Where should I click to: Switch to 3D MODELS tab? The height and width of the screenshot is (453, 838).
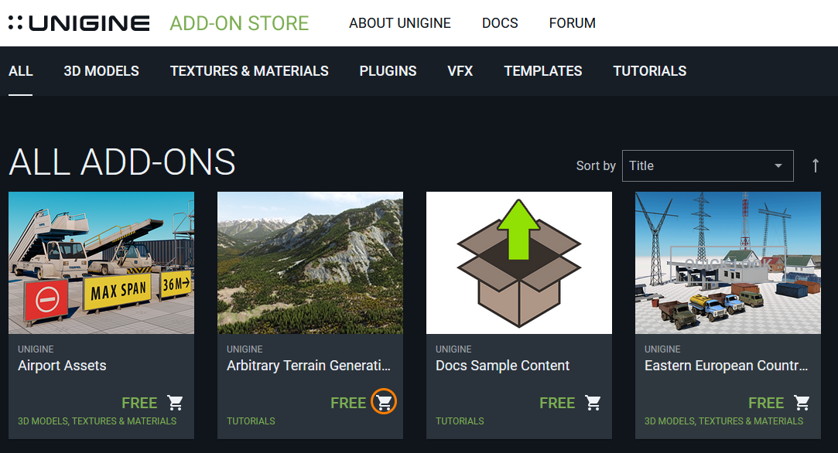[101, 71]
